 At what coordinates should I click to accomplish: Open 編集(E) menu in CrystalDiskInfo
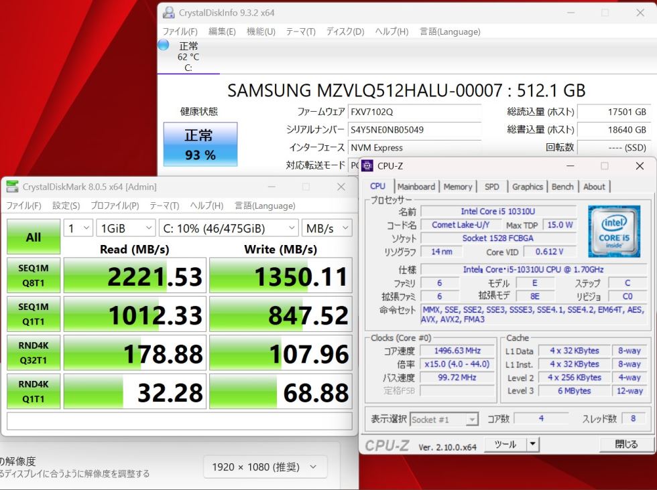(222, 32)
